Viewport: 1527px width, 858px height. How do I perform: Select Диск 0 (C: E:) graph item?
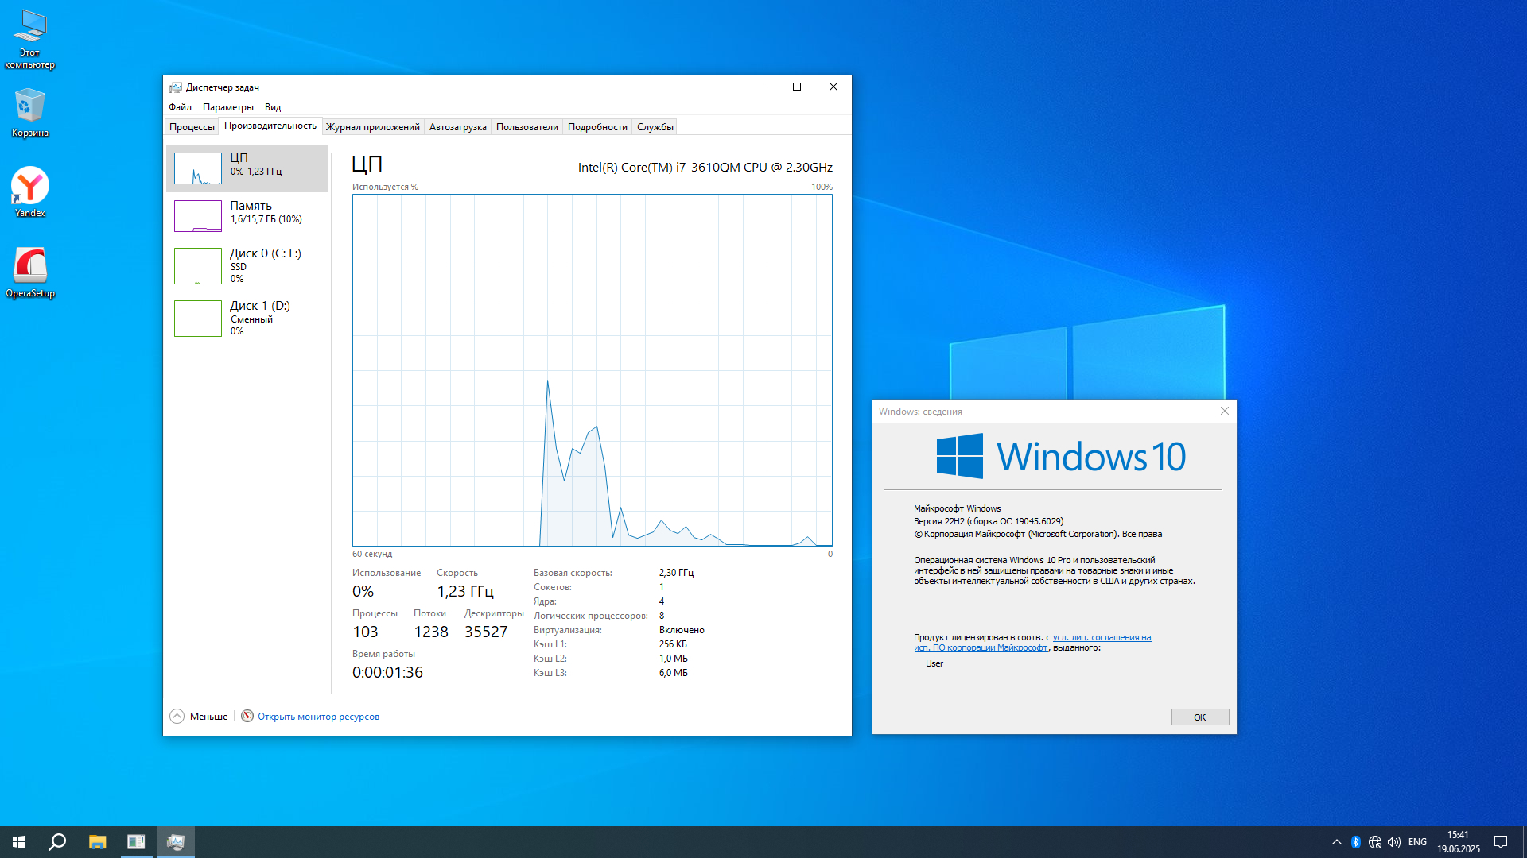click(198, 265)
